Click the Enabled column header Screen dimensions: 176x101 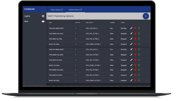click(112, 23)
